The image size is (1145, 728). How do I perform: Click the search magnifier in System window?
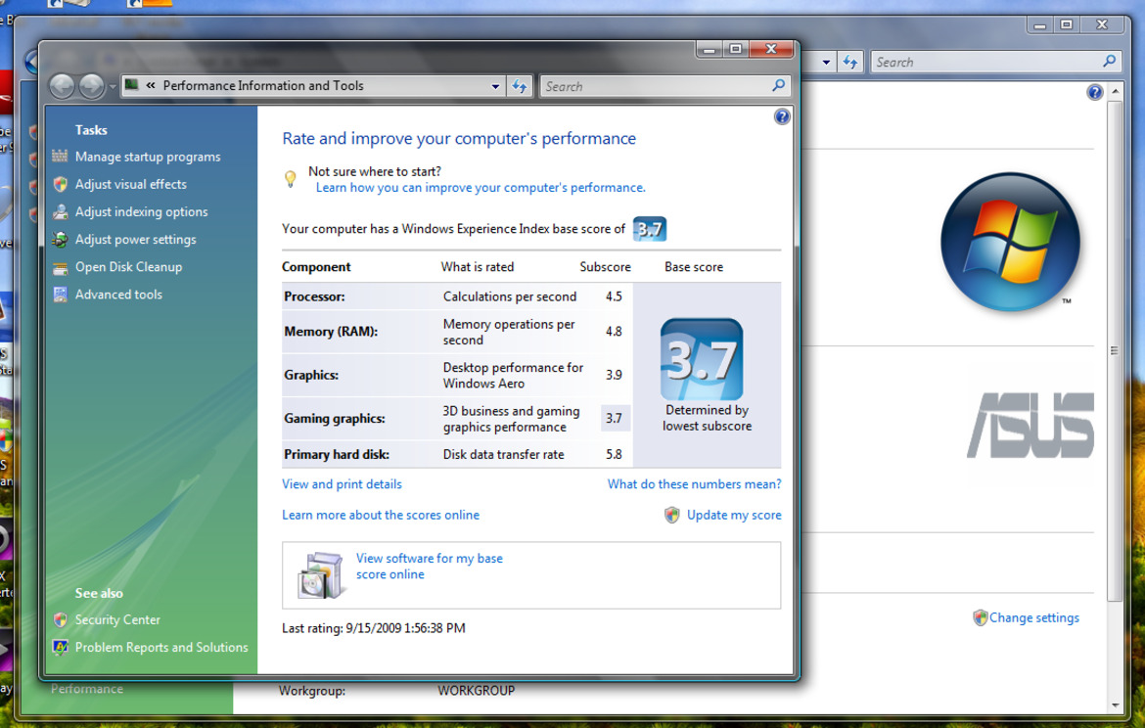click(1109, 62)
